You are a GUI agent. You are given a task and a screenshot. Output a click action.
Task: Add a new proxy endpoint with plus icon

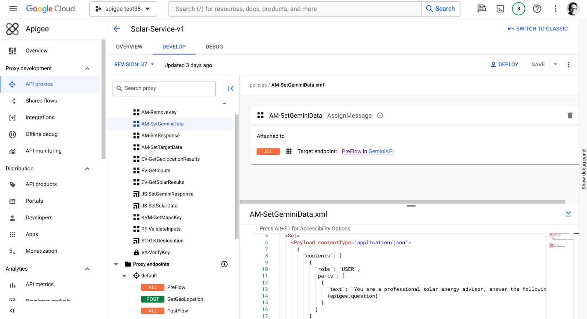(225, 264)
